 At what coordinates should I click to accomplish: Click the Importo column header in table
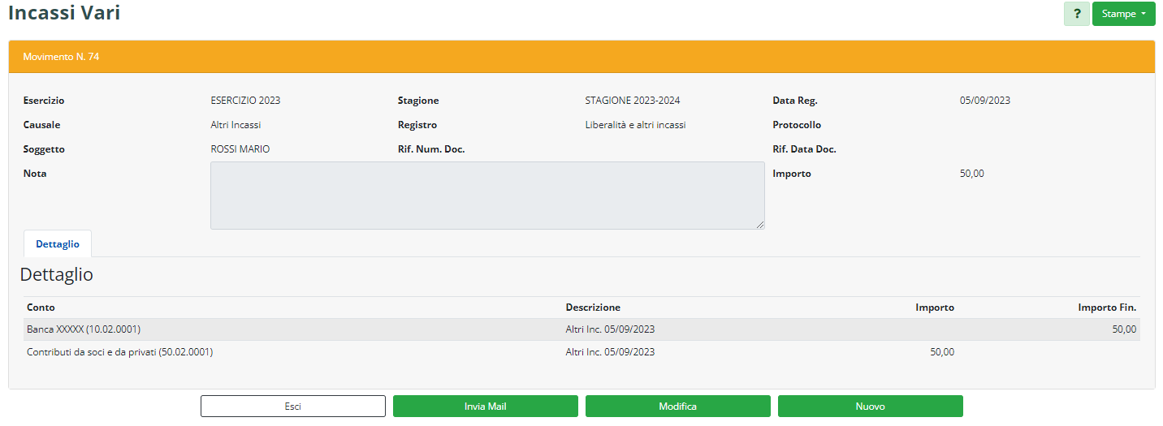[934, 308]
